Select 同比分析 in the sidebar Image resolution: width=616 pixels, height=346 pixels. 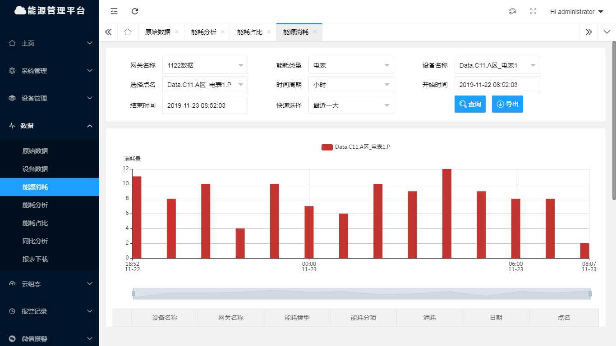click(x=35, y=241)
